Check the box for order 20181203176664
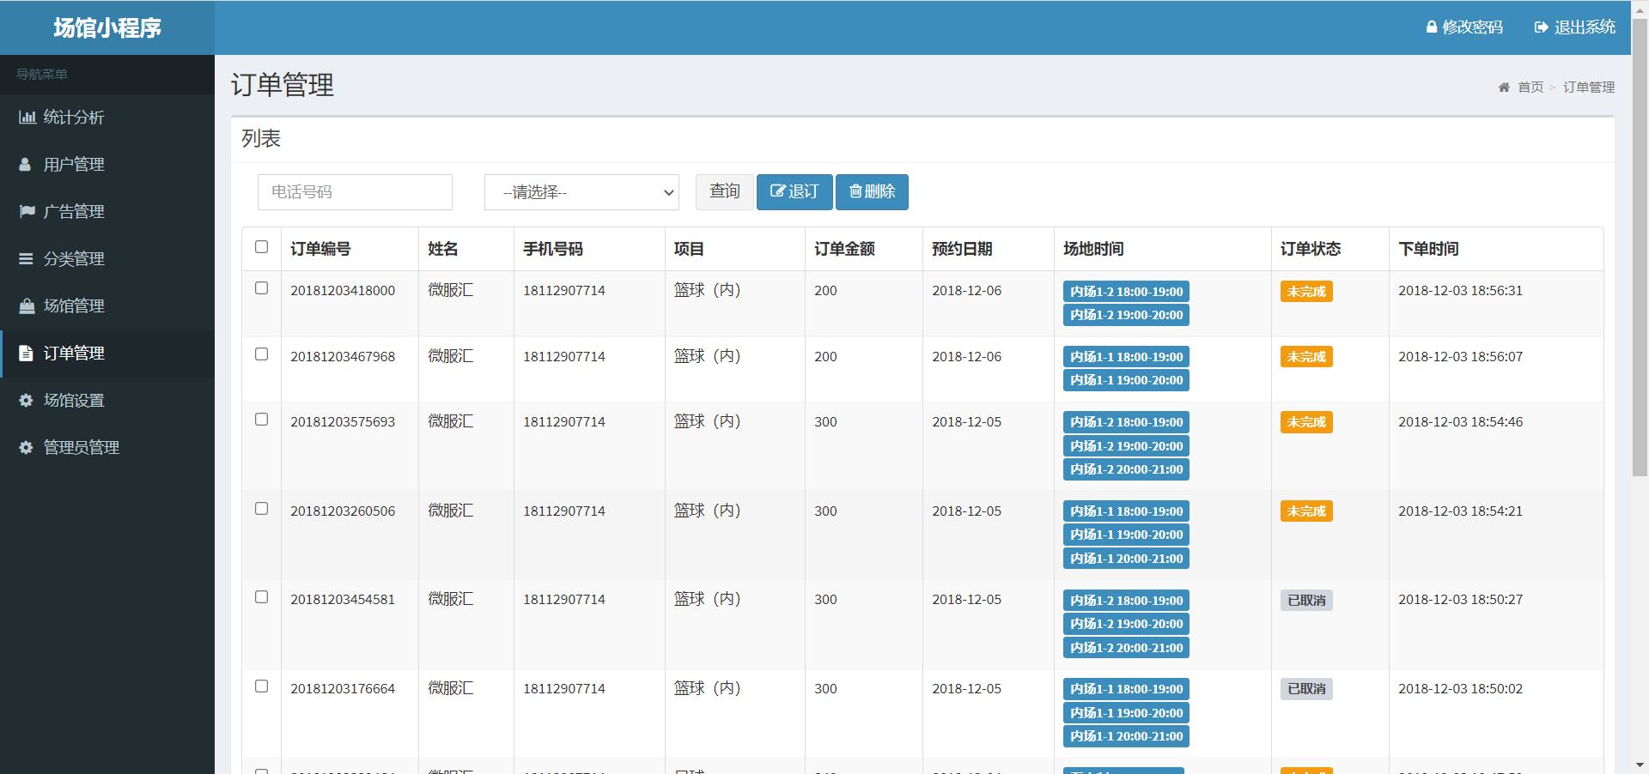This screenshot has height=774, width=1649. pyautogui.click(x=262, y=686)
